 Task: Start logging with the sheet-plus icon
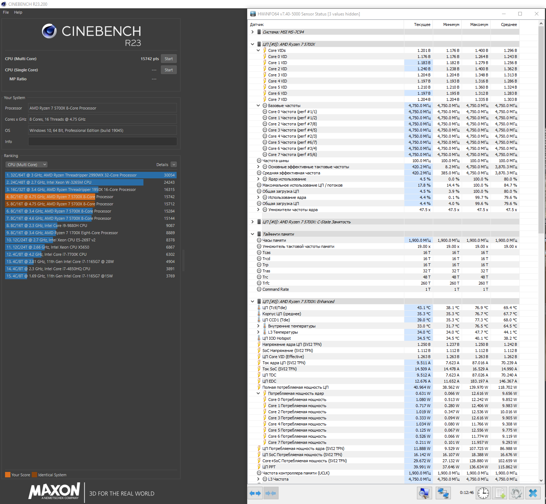pyautogui.click(x=500, y=493)
